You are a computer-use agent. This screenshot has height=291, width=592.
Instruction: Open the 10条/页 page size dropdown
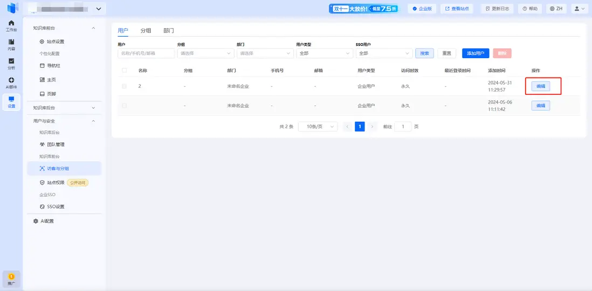tap(318, 127)
